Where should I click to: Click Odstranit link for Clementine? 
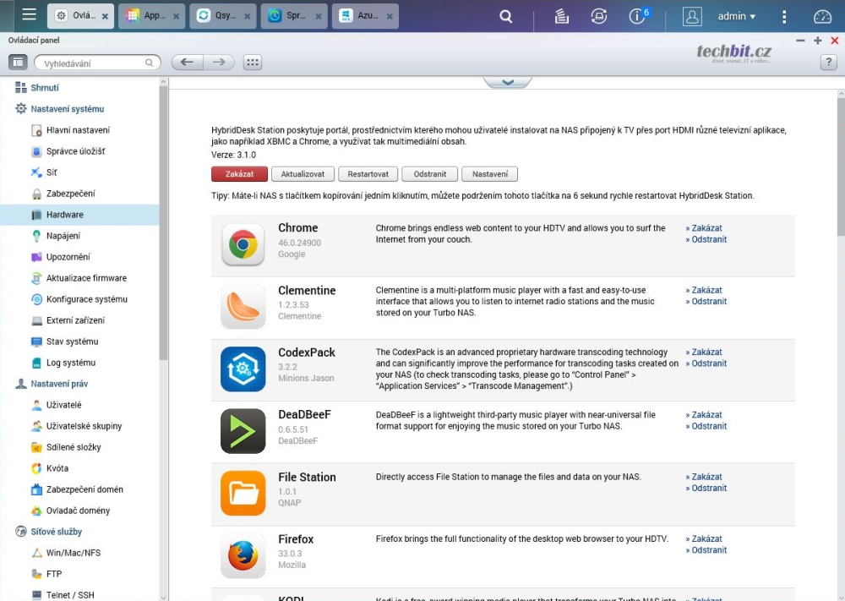pos(708,302)
